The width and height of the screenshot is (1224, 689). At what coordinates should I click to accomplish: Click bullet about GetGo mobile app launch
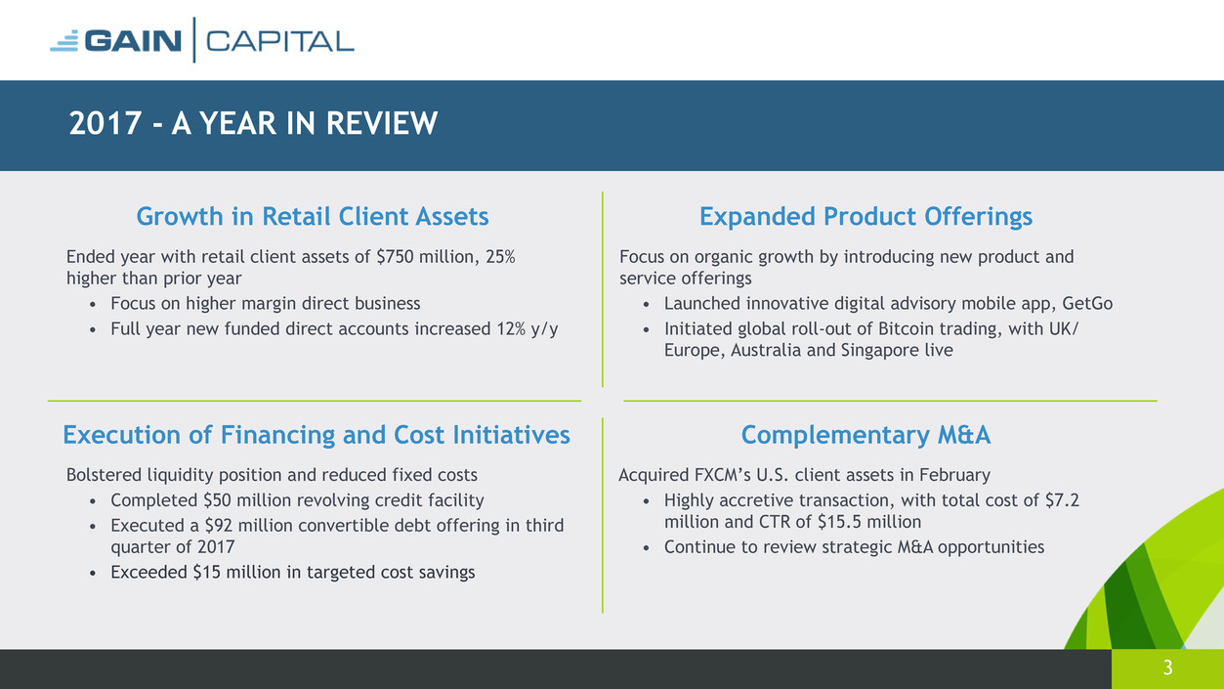pyautogui.click(x=888, y=303)
